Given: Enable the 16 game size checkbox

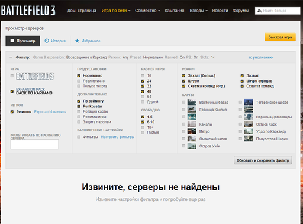Looking at the screenshot, I should (143, 75).
